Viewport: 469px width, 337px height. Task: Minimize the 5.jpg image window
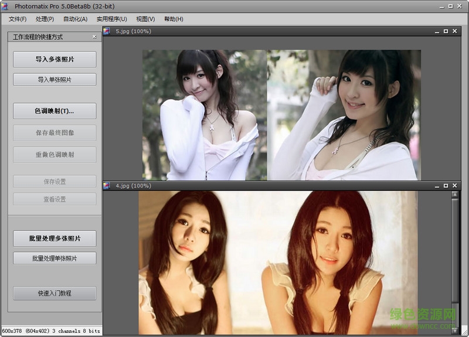pos(436,32)
